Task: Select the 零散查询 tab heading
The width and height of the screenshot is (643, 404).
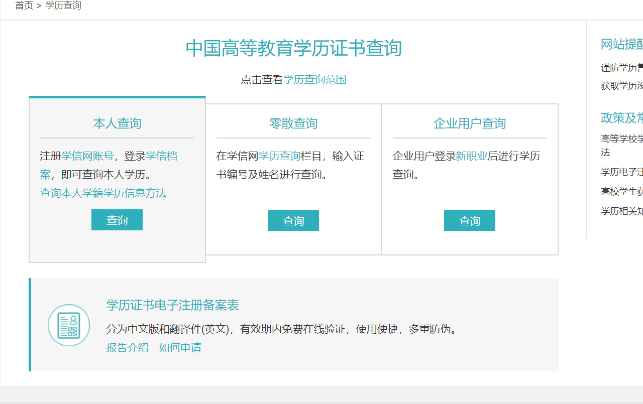Action: tap(293, 123)
